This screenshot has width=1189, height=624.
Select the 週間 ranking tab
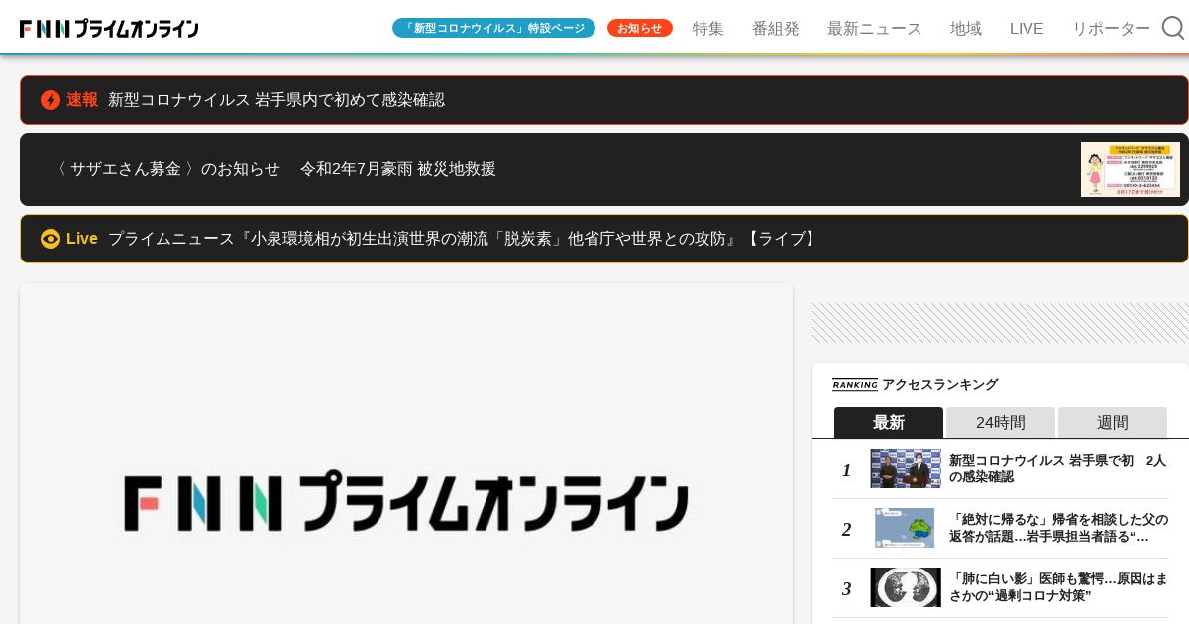pyautogui.click(x=1113, y=422)
